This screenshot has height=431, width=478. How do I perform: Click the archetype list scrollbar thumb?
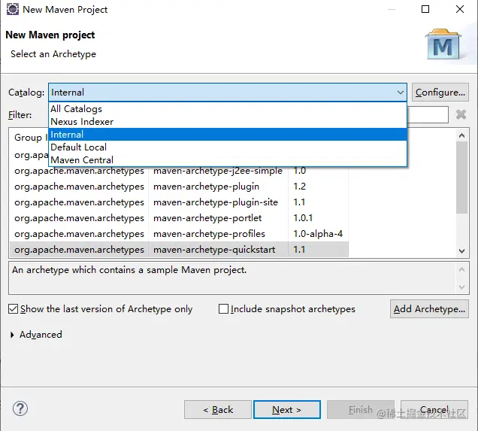[x=462, y=178]
